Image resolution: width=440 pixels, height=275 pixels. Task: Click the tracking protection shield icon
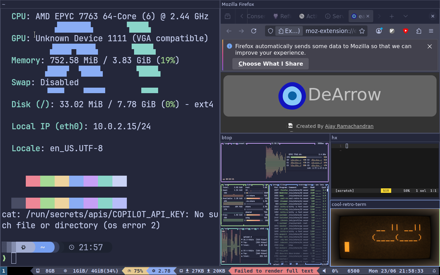coord(271,31)
